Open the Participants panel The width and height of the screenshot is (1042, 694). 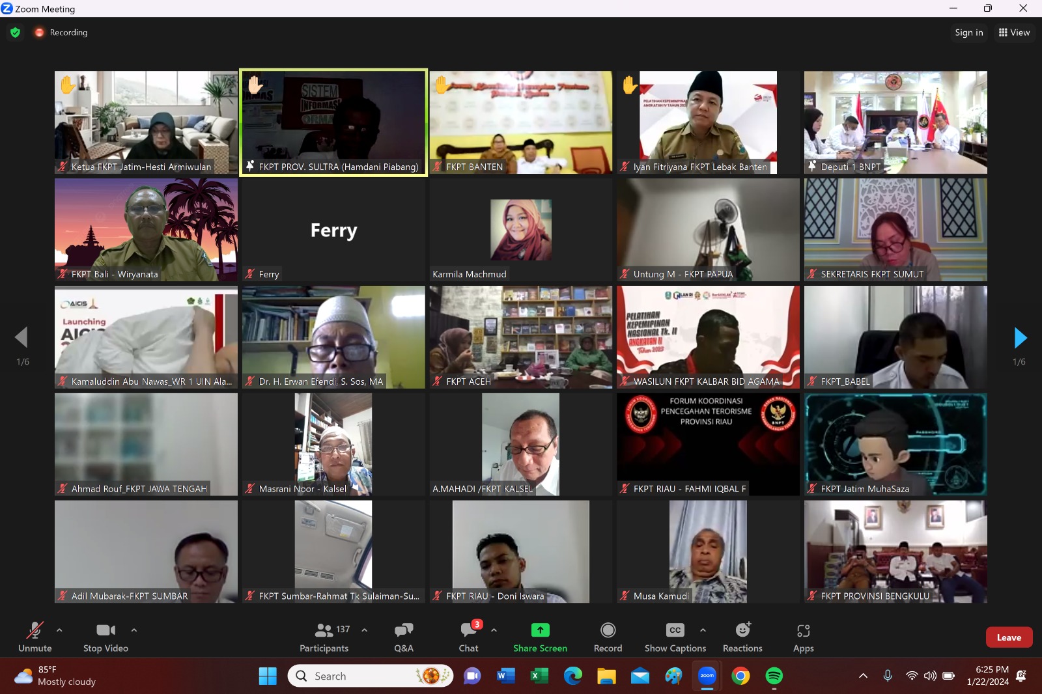coord(324,637)
